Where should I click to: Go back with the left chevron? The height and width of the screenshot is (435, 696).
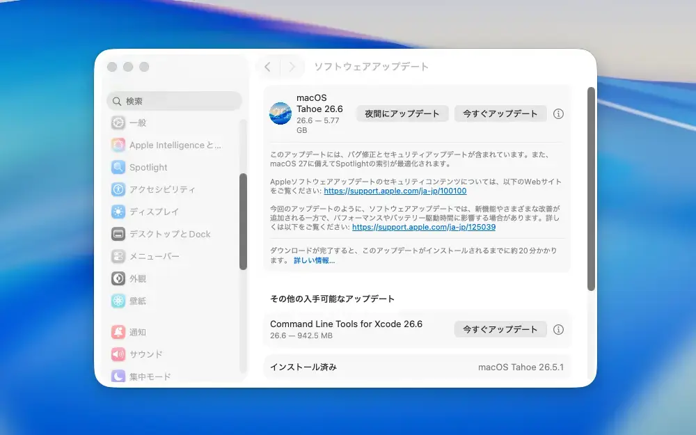pos(268,67)
